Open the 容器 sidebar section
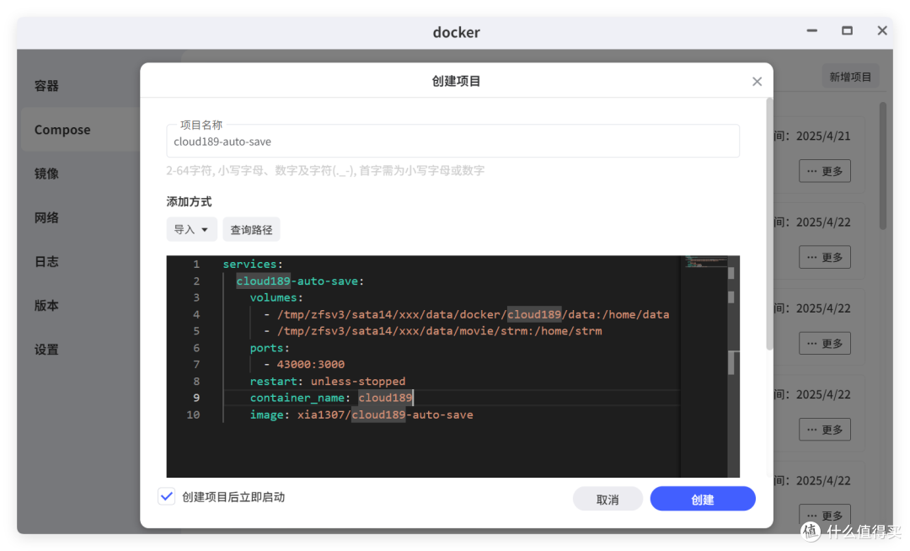Screen dimensions: 910x551 46,86
